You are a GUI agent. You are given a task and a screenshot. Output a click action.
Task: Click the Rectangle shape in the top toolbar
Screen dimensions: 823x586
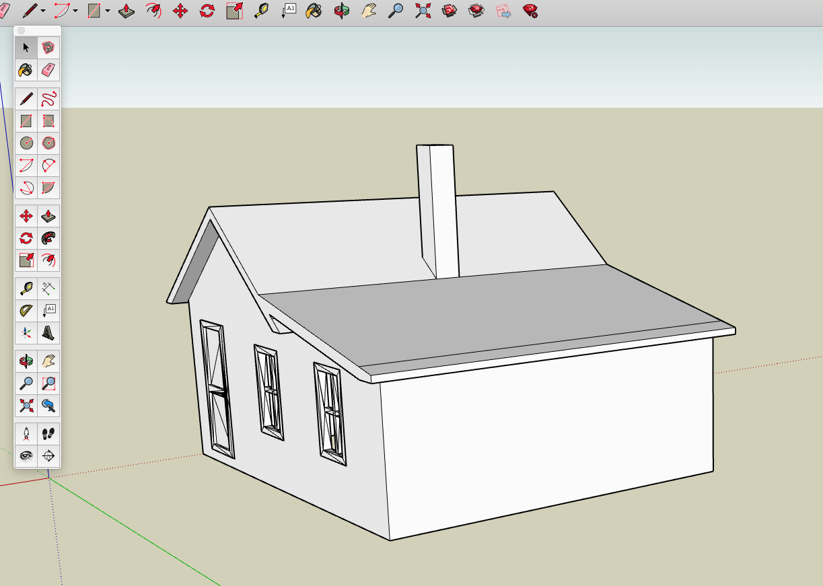94,10
